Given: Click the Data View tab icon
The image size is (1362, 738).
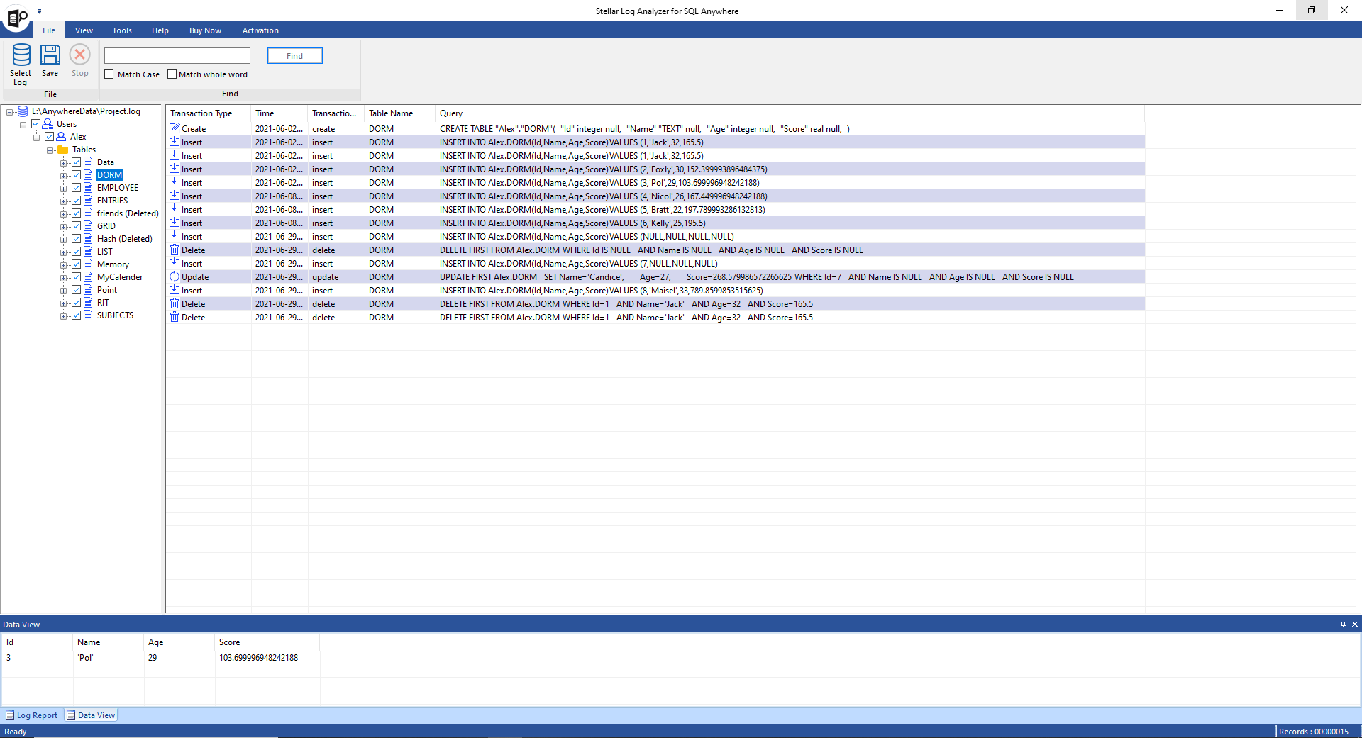Looking at the screenshot, I should [71, 715].
